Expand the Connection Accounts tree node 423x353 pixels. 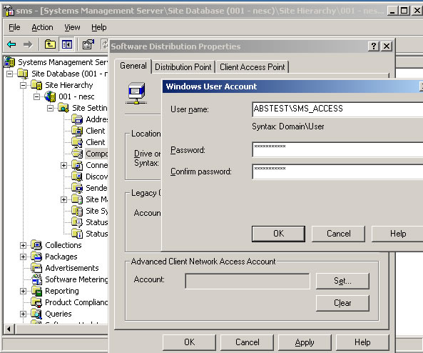click(x=63, y=165)
